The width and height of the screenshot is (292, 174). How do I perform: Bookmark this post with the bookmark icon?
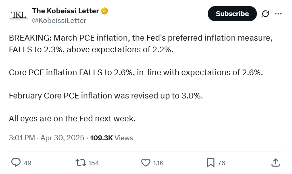[211, 162]
